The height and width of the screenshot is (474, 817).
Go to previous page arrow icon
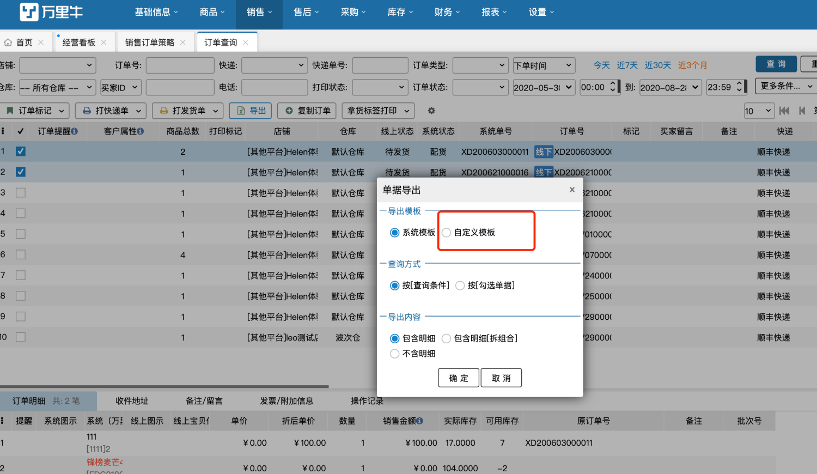coord(802,111)
